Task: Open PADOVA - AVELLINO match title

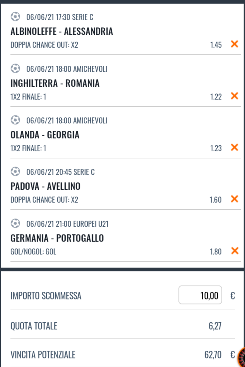Action: tap(45, 186)
